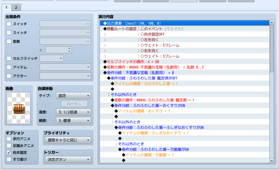Select the SEの演奏:Chest1 command
Image resolution: width=279 pixels, height=170 pixels.
pos(184,23)
